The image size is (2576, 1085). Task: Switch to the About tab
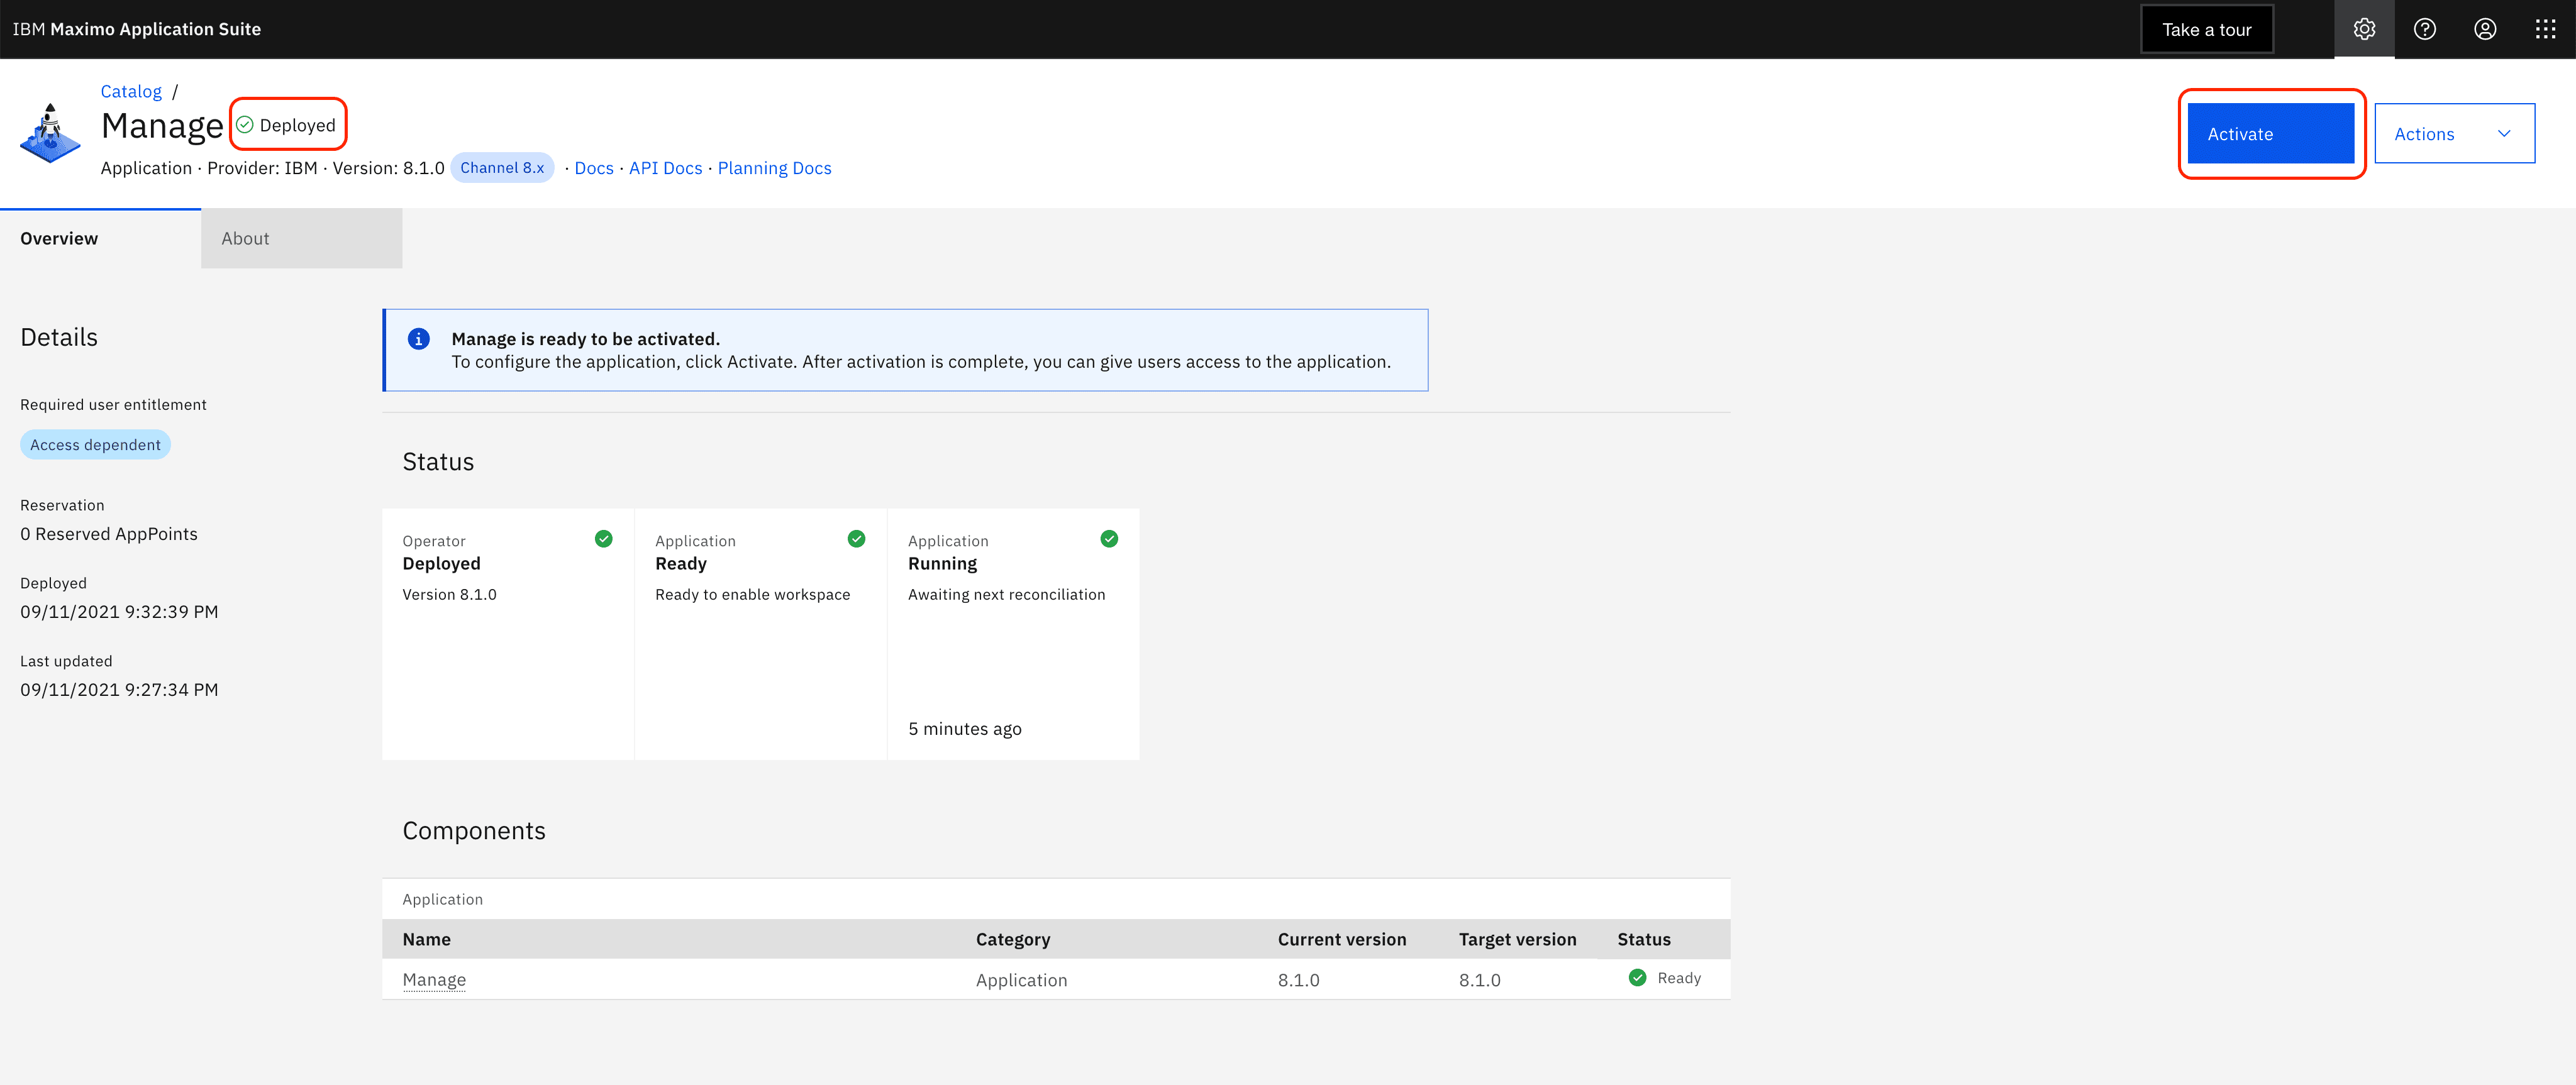pyautogui.click(x=302, y=238)
